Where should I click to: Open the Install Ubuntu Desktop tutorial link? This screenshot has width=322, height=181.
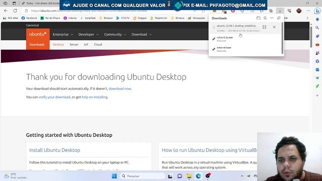click(x=55, y=150)
